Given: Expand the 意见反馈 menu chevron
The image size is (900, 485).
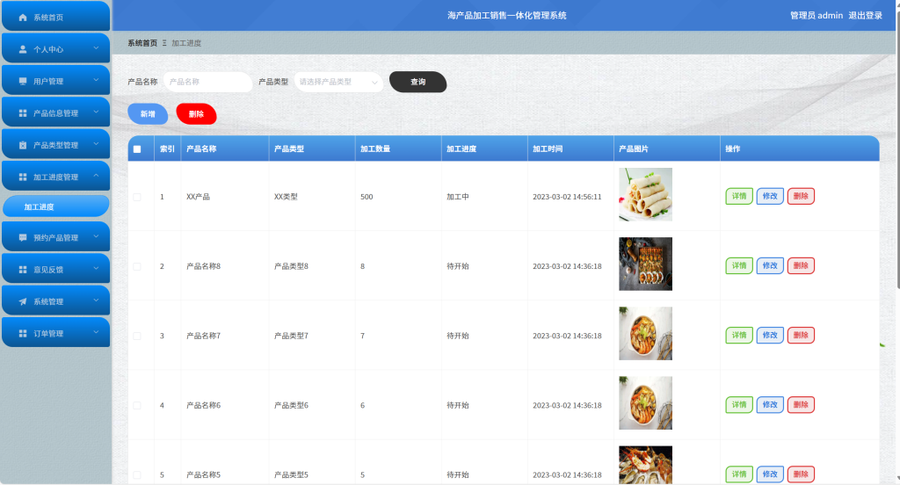Looking at the screenshot, I should click(x=96, y=269).
